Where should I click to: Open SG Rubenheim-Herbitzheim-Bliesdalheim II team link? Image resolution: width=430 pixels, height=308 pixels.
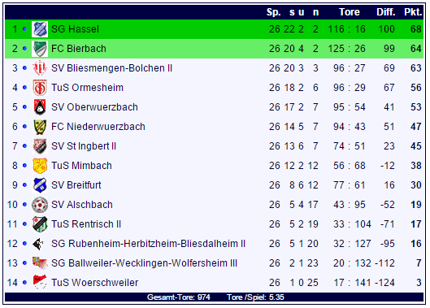pos(148,244)
